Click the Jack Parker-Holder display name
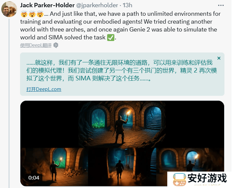The height and width of the screenshot is (188, 233). pos(47,5)
